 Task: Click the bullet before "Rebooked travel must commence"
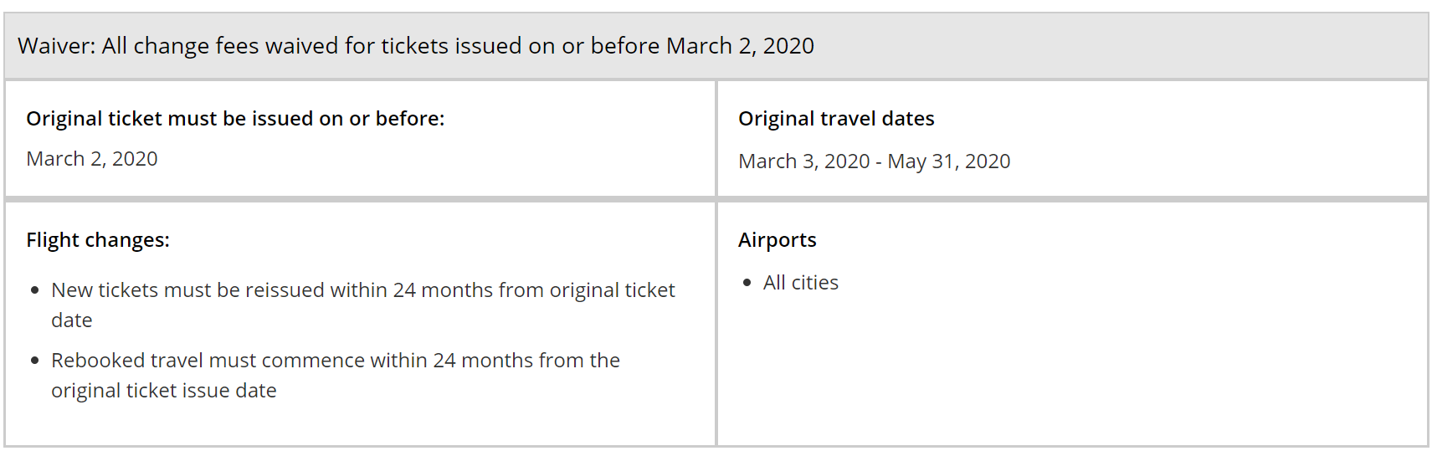(x=35, y=361)
